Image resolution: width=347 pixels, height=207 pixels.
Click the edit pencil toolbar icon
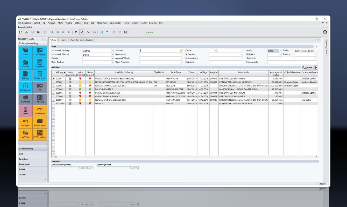(95, 32)
